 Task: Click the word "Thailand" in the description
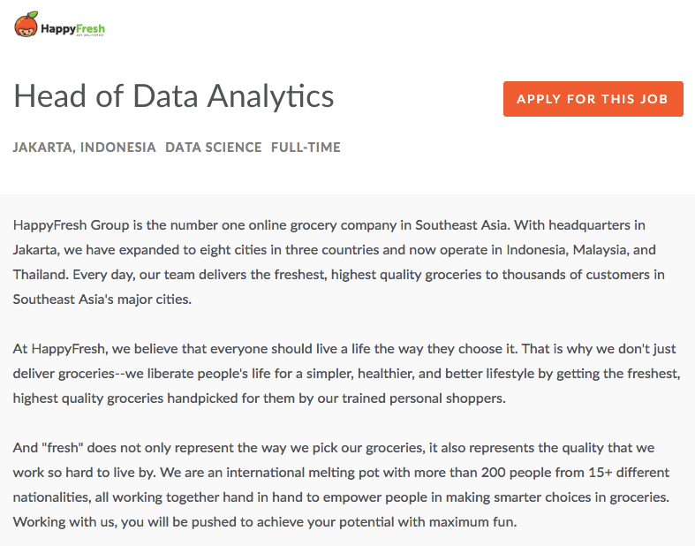41,275
